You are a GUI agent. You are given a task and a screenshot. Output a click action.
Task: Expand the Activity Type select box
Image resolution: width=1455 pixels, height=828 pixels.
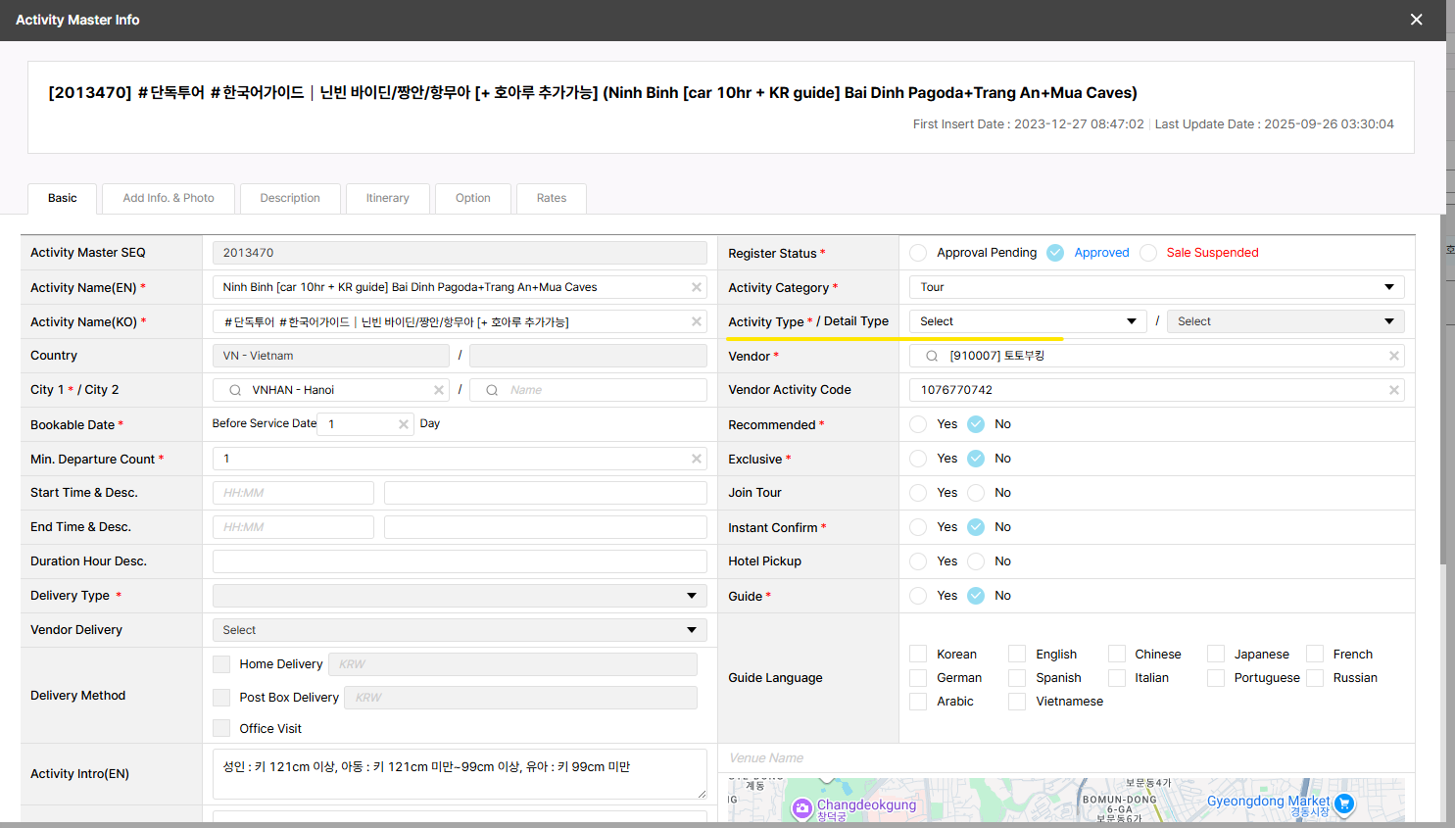[x=1027, y=321]
